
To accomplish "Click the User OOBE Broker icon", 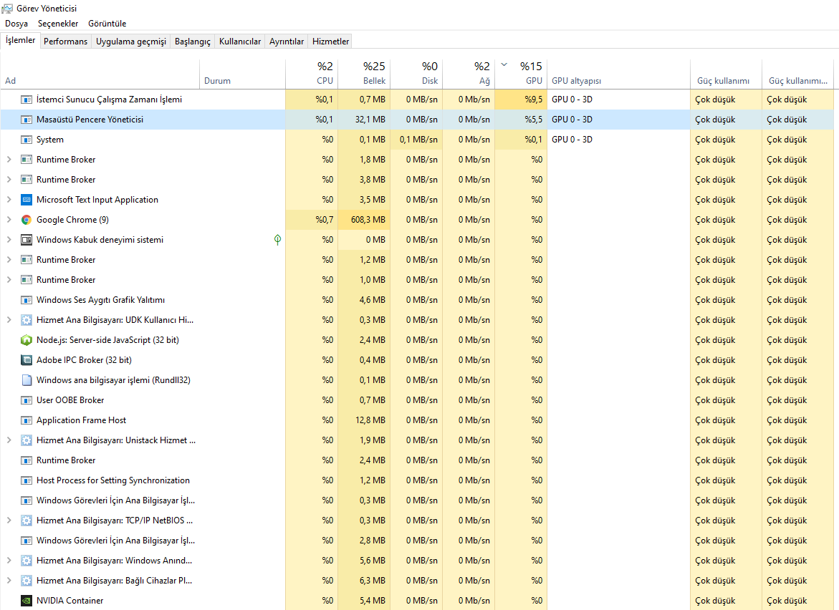I will click(27, 400).
